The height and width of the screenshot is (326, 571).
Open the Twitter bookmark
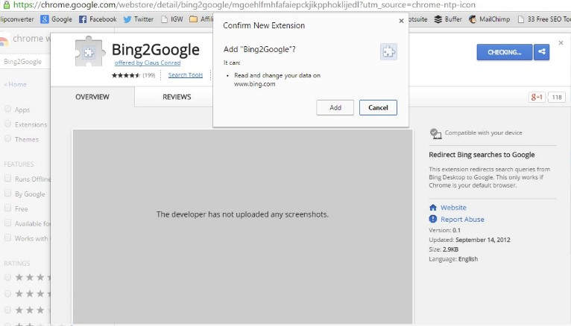tap(138, 19)
